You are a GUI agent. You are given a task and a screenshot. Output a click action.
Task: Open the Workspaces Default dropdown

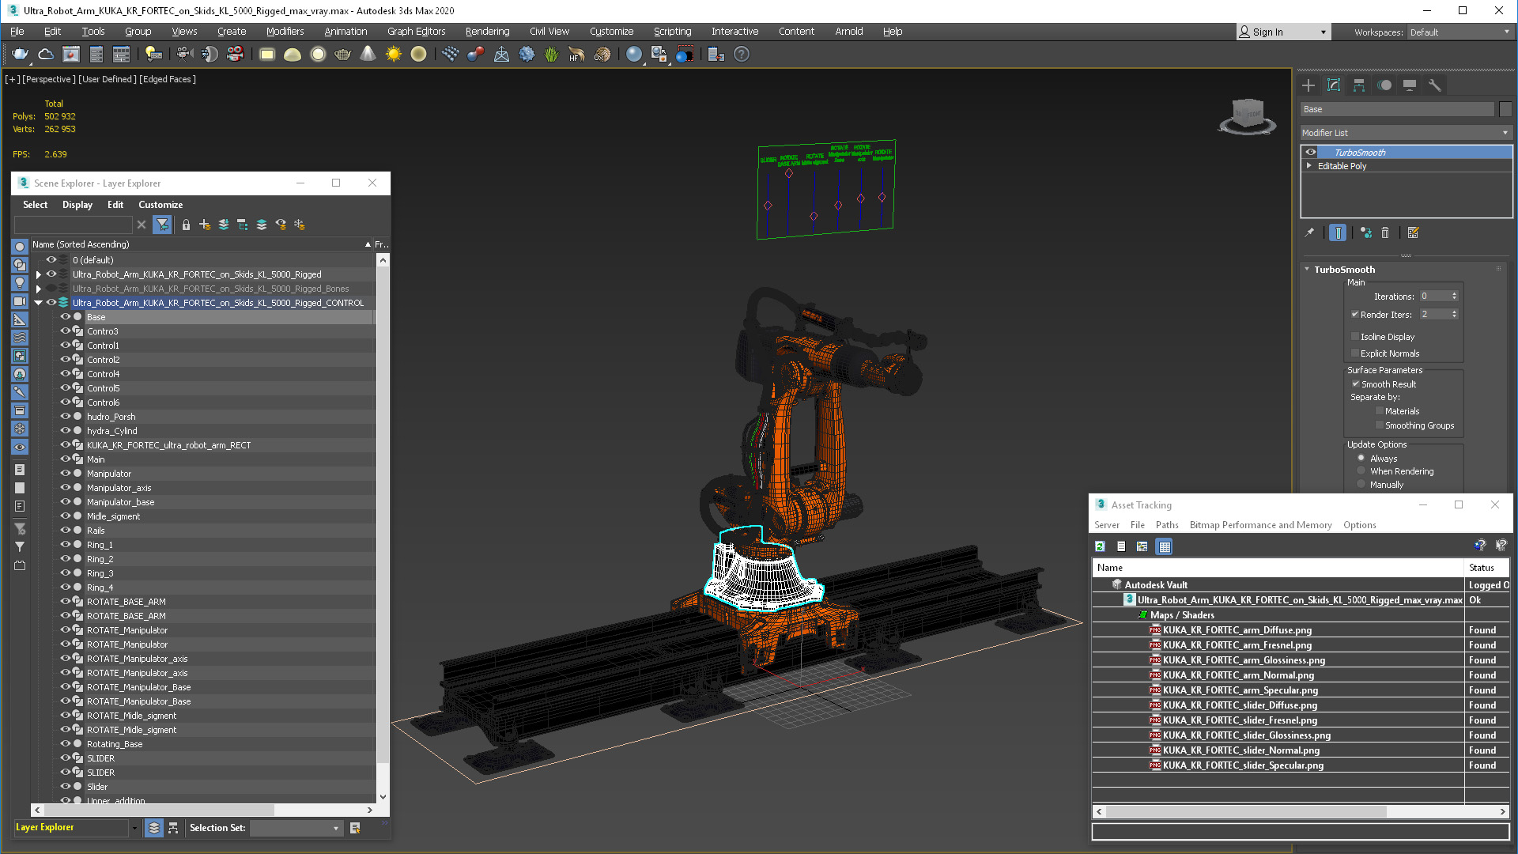(x=1459, y=32)
